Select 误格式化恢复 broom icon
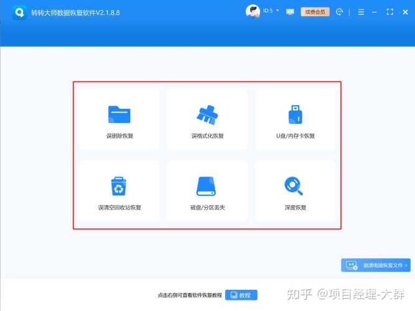The image size is (415, 311). (x=207, y=114)
